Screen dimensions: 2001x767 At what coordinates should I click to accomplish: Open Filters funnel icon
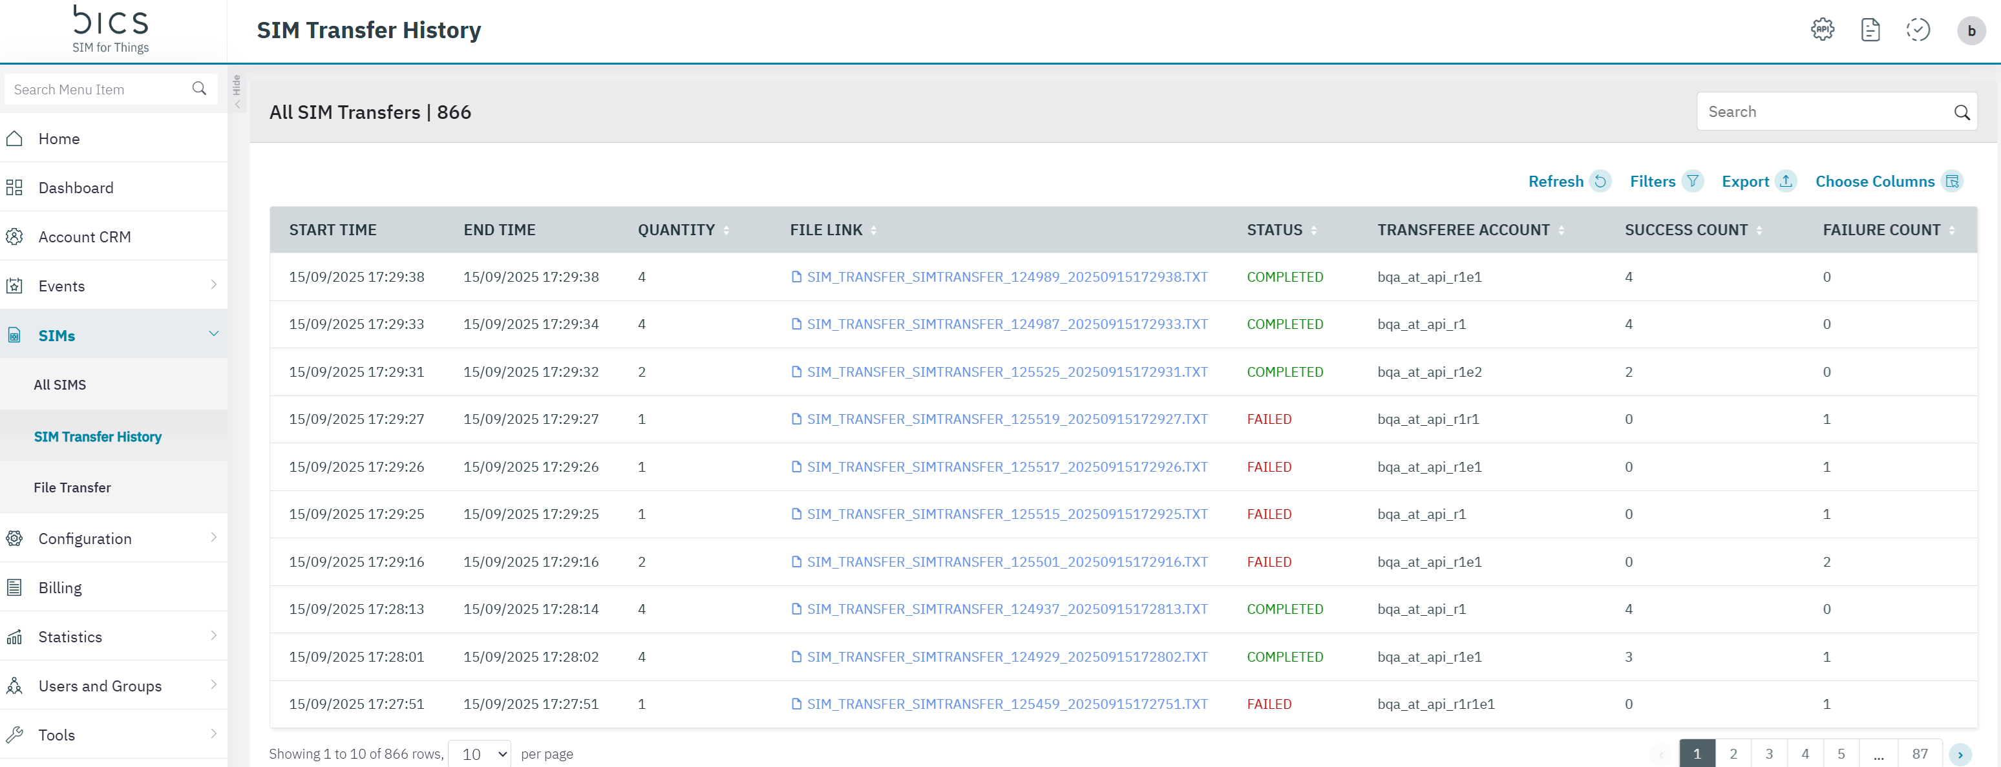pyautogui.click(x=1693, y=182)
